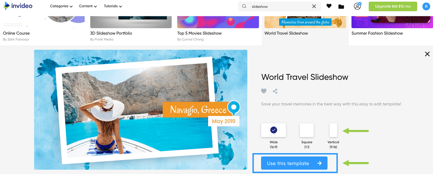Select the World Travel Slideshow card title

286,33
